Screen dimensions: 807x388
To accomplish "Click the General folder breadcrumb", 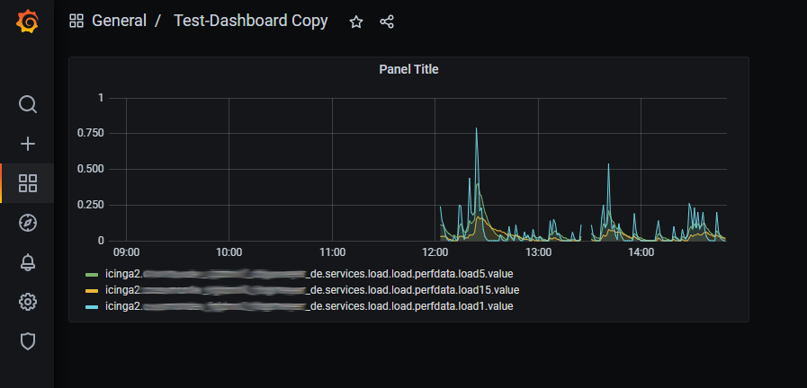I will 119,21.
